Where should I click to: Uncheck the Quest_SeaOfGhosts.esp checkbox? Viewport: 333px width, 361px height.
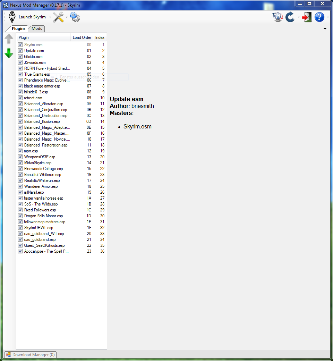[20, 245]
